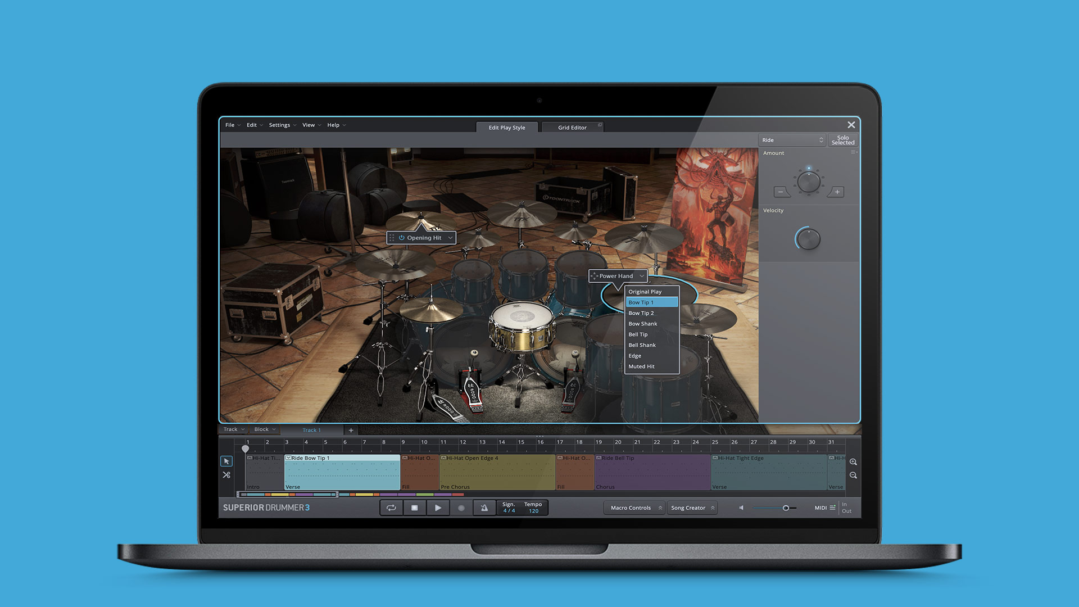Choose Bell Shank articulation
The width and height of the screenshot is (1079, 607).
click(652, 345)
